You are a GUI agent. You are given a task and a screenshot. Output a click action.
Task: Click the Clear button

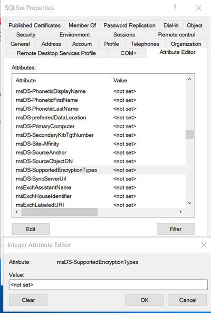(x=28, y=300)
